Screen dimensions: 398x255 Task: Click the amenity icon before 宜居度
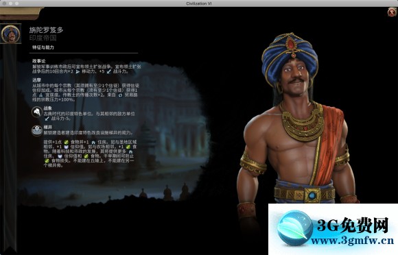[41, 95]
